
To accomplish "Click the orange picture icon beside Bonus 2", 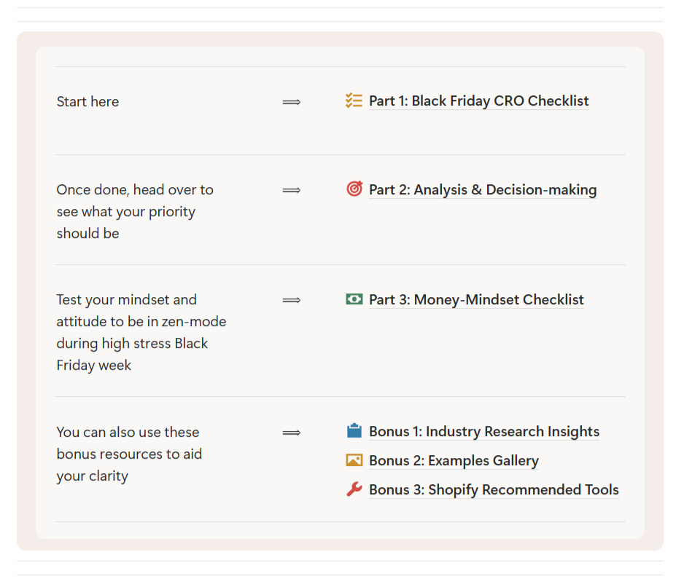I will pos(354,460).
